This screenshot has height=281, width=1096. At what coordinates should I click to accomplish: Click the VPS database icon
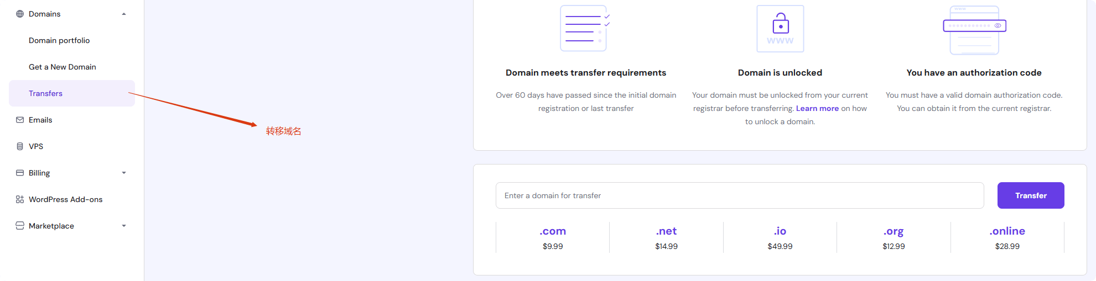[x=20, y=146]
